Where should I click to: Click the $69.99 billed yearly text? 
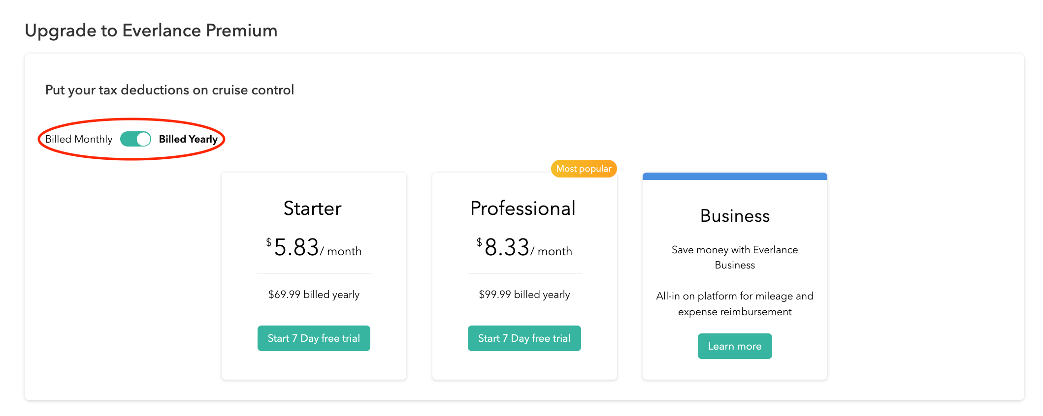pos(314,295)
